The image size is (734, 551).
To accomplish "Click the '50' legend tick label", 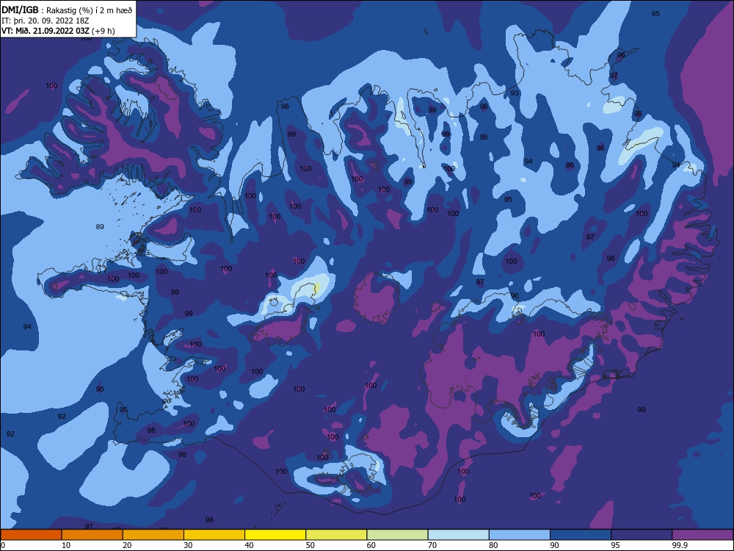I will tap(310, 545).
